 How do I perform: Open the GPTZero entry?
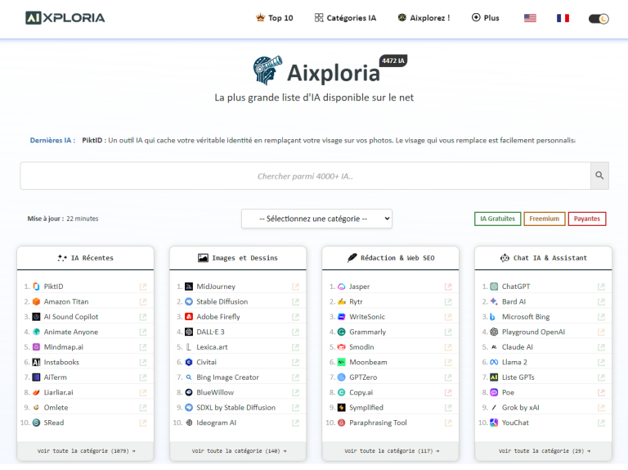(x=363, y=377)
